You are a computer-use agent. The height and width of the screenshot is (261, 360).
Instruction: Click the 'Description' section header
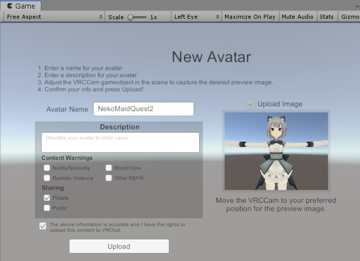tap(120, 127)
